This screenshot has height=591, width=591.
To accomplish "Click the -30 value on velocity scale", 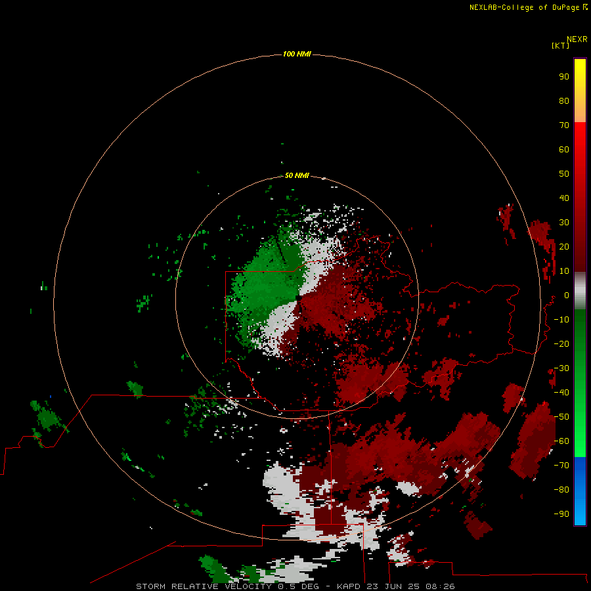I will coord(561,368).
